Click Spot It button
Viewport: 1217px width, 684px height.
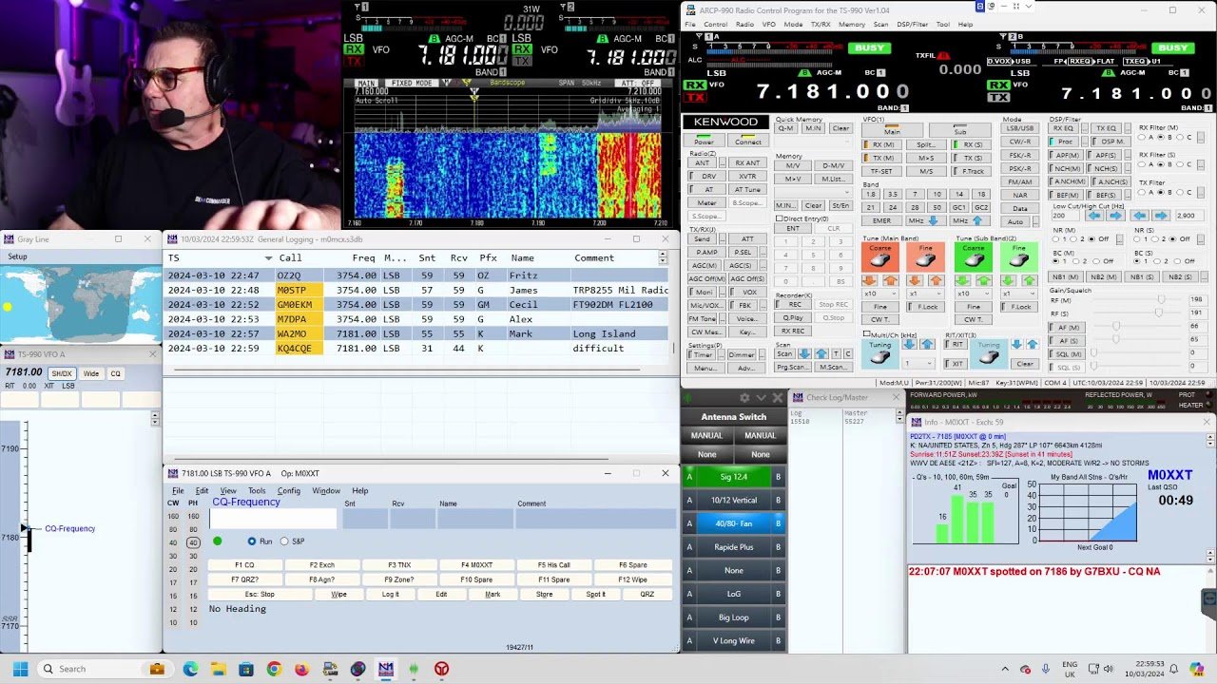tap(595, 594)
